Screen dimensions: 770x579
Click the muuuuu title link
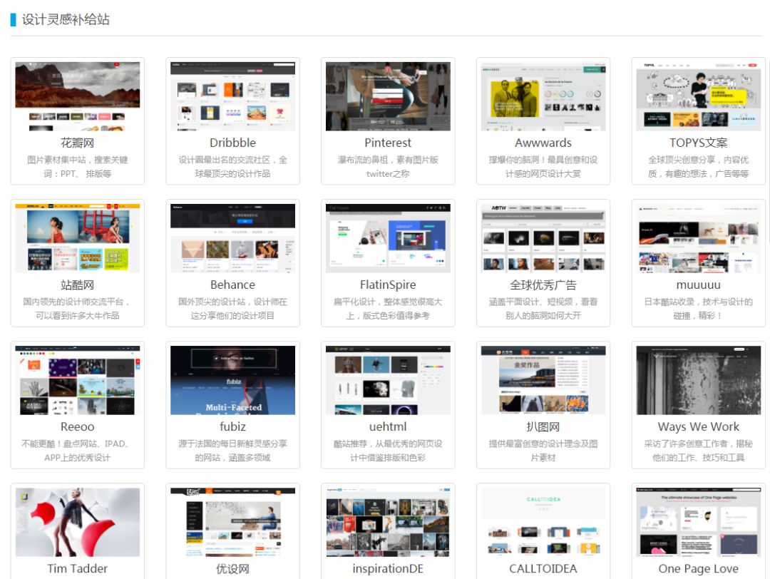point(698,285)
